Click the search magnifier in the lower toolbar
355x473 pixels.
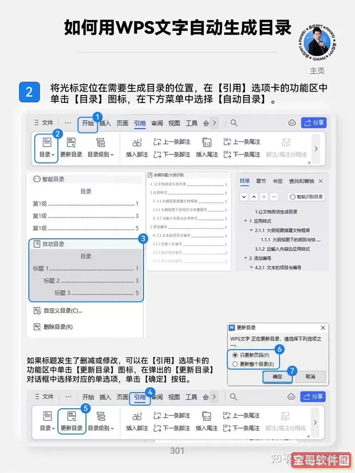233,397
